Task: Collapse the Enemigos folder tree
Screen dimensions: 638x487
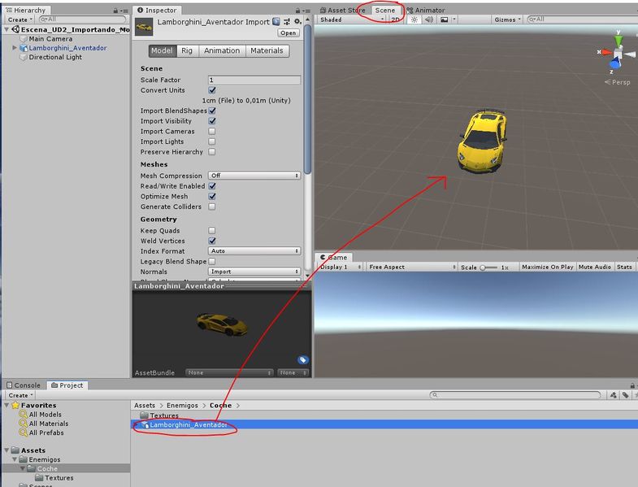Action: click(x=15, y=459)
